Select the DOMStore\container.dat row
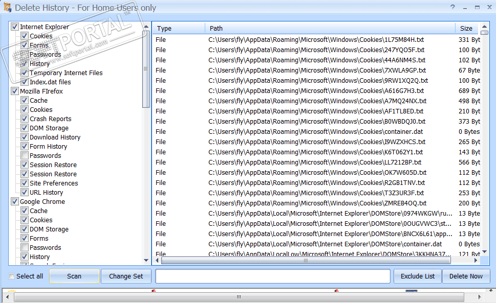Image resolution: width=496 pixels, height=303 pixels. click(x=317, y=244)
